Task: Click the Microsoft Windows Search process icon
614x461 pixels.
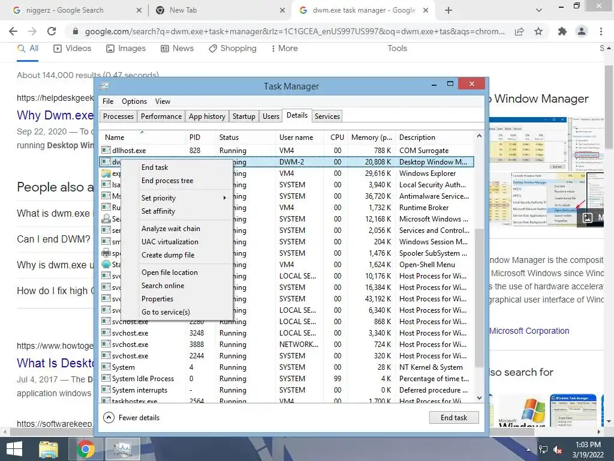Action: (106, 218)
